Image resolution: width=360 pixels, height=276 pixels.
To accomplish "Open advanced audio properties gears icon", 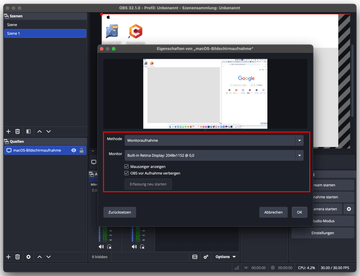I will (x=206, y=257).
